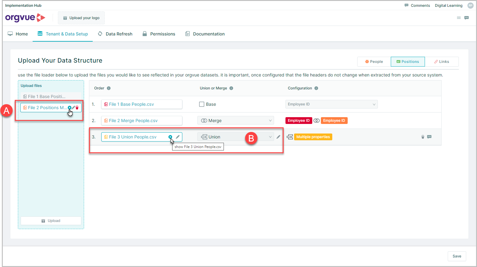The height and width of the screenshot is (267, 477).
Task: Select File 1 Base People.csv row field
Action: click(142, 104)
